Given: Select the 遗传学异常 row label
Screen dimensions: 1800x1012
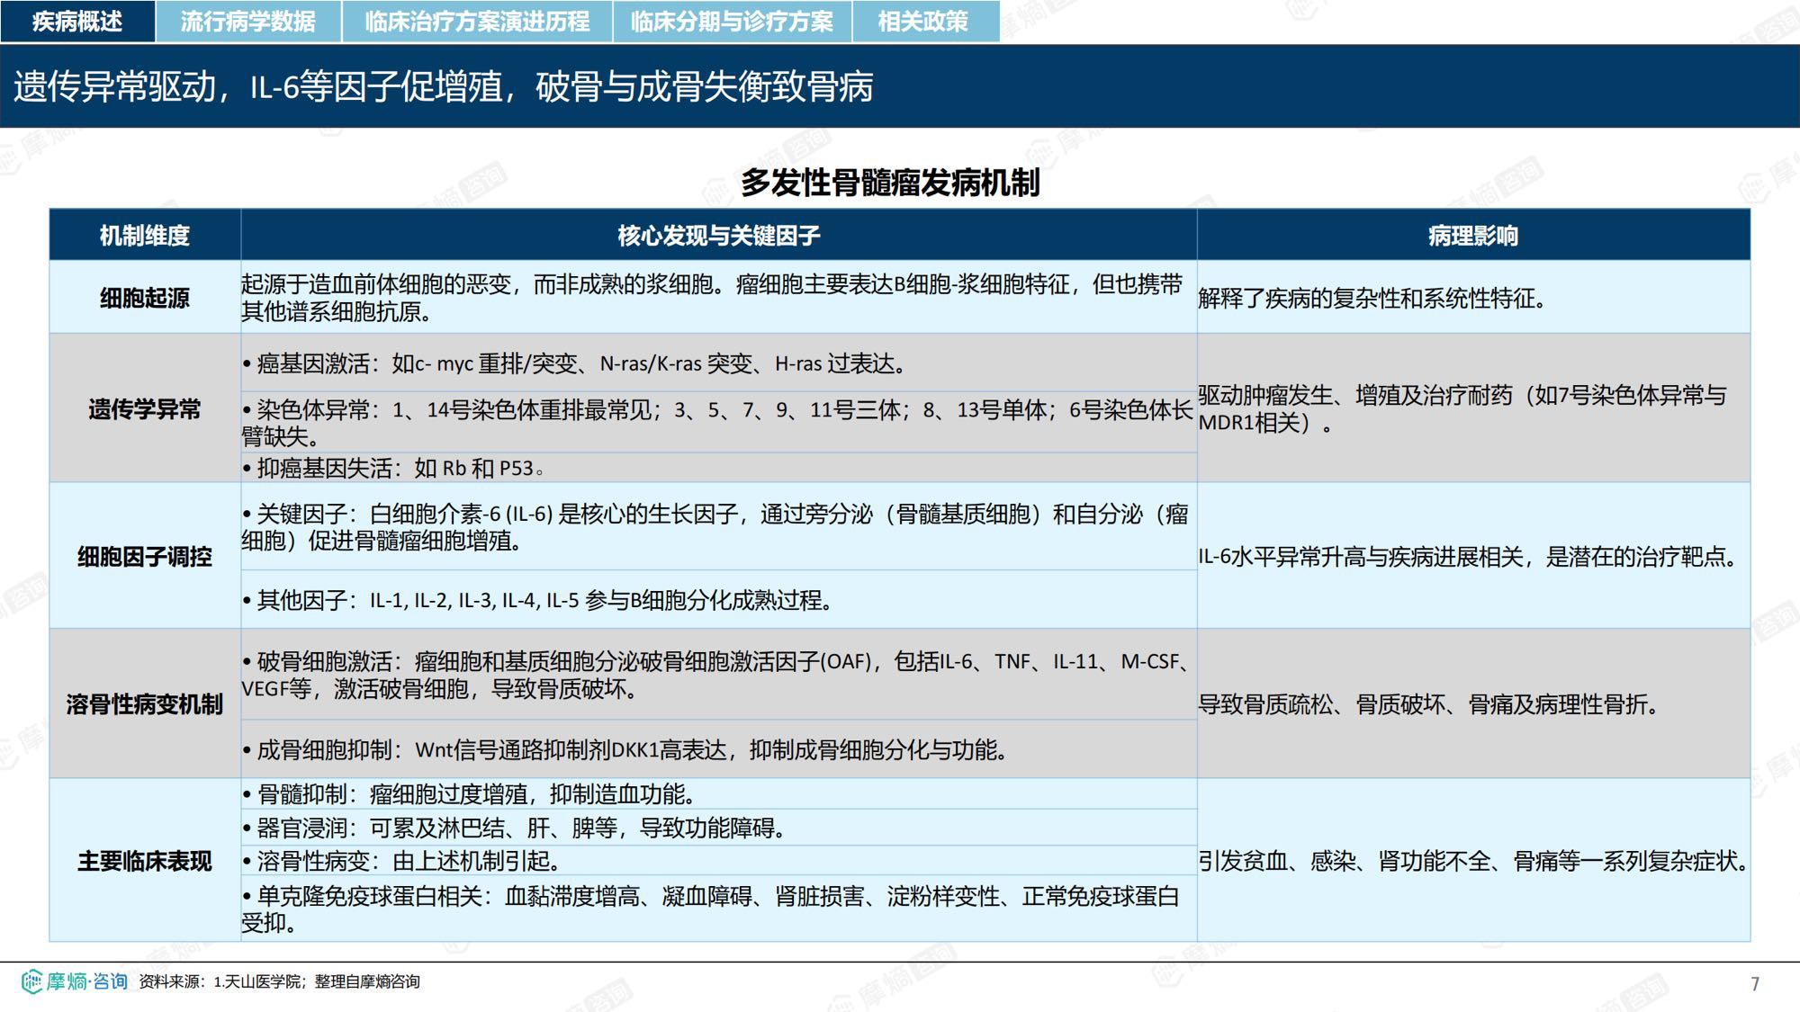Looking at the screenshot, I should 145,409.
